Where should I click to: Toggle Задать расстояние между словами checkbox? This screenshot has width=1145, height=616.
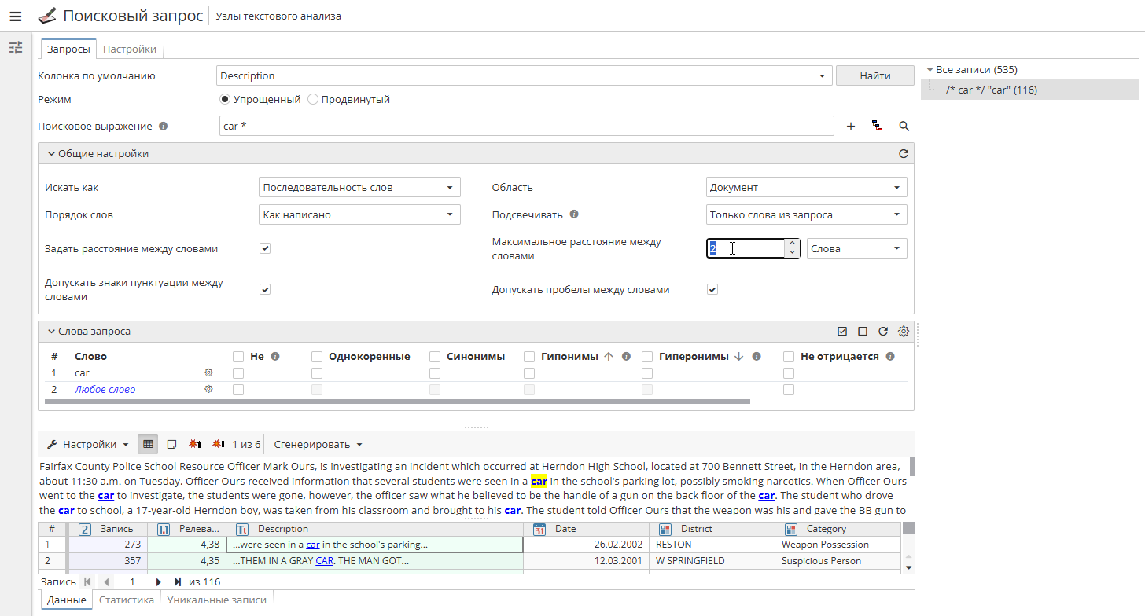265,248
